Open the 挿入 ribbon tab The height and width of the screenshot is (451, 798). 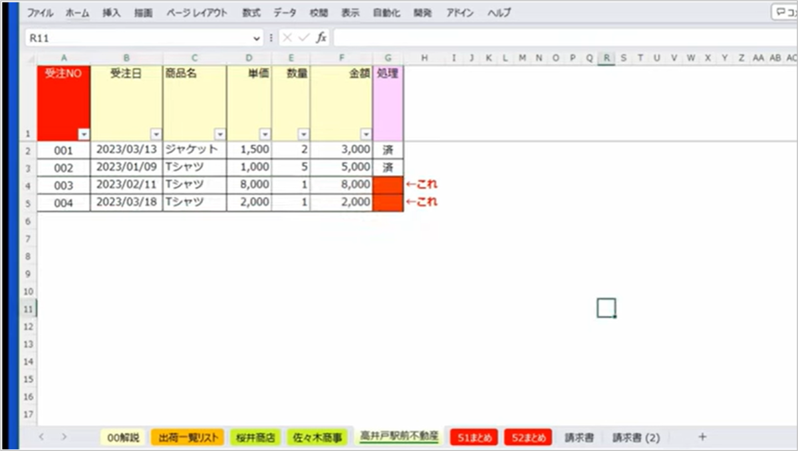coord(112,13)
